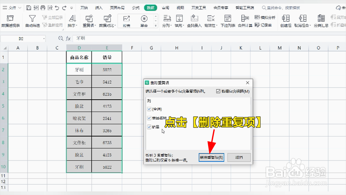Switch to the 公式 (Formulas) tab

pyautogui.click(x=136, y=8)
